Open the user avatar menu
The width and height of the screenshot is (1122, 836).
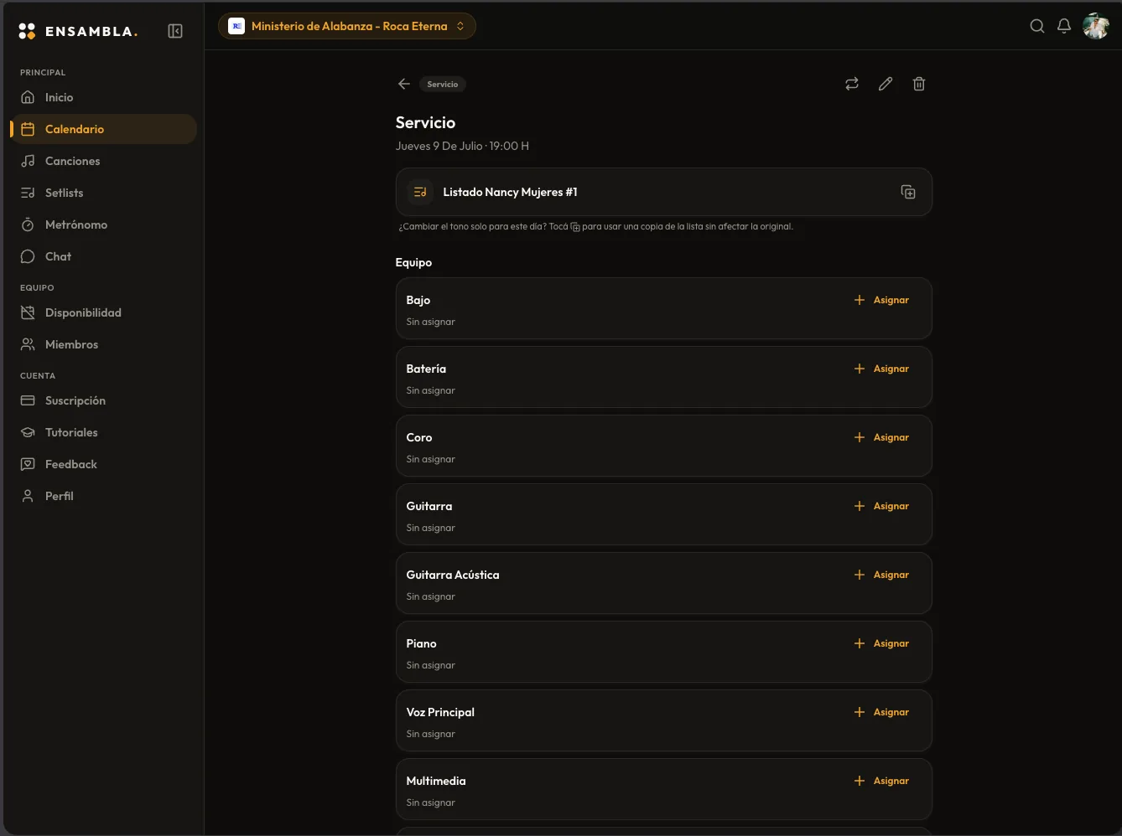click(1096, 26)
